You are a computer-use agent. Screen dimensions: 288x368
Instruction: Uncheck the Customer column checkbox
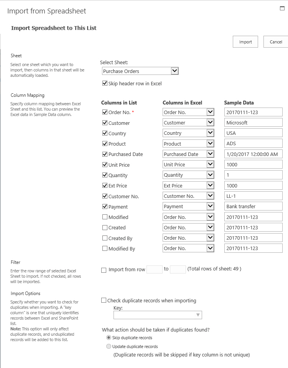click(105, 123)
